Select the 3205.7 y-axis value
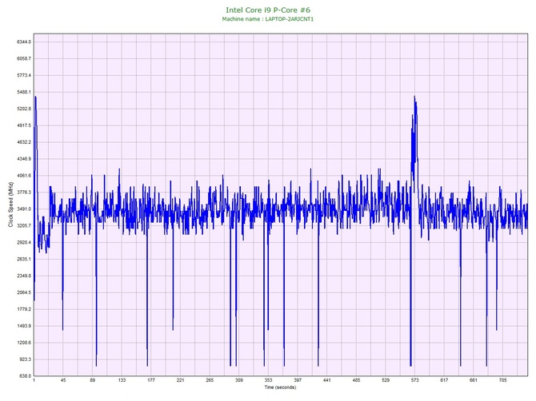 [x=24, y=226]
